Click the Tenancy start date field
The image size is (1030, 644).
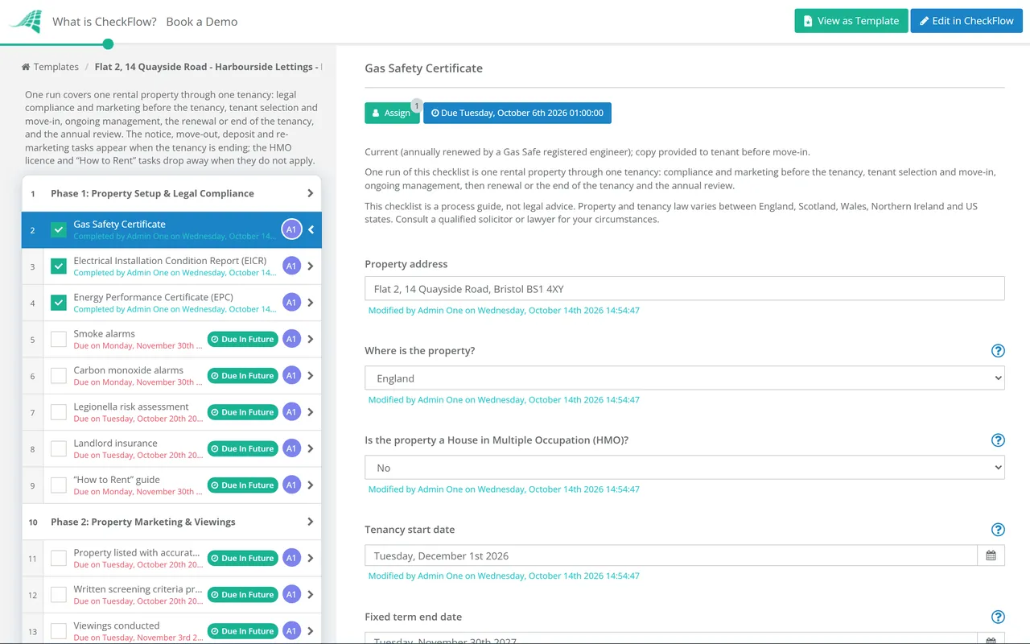click(671, 555)
